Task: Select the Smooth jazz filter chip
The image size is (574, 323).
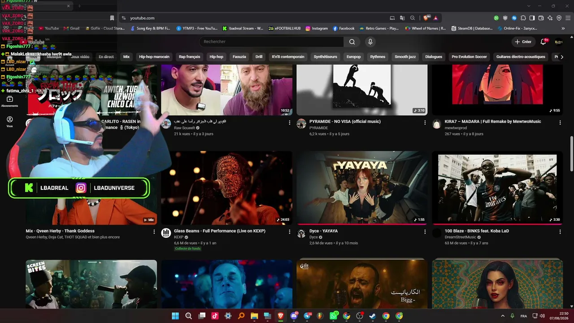Action: pyautogui.click(x=405, y=57)
